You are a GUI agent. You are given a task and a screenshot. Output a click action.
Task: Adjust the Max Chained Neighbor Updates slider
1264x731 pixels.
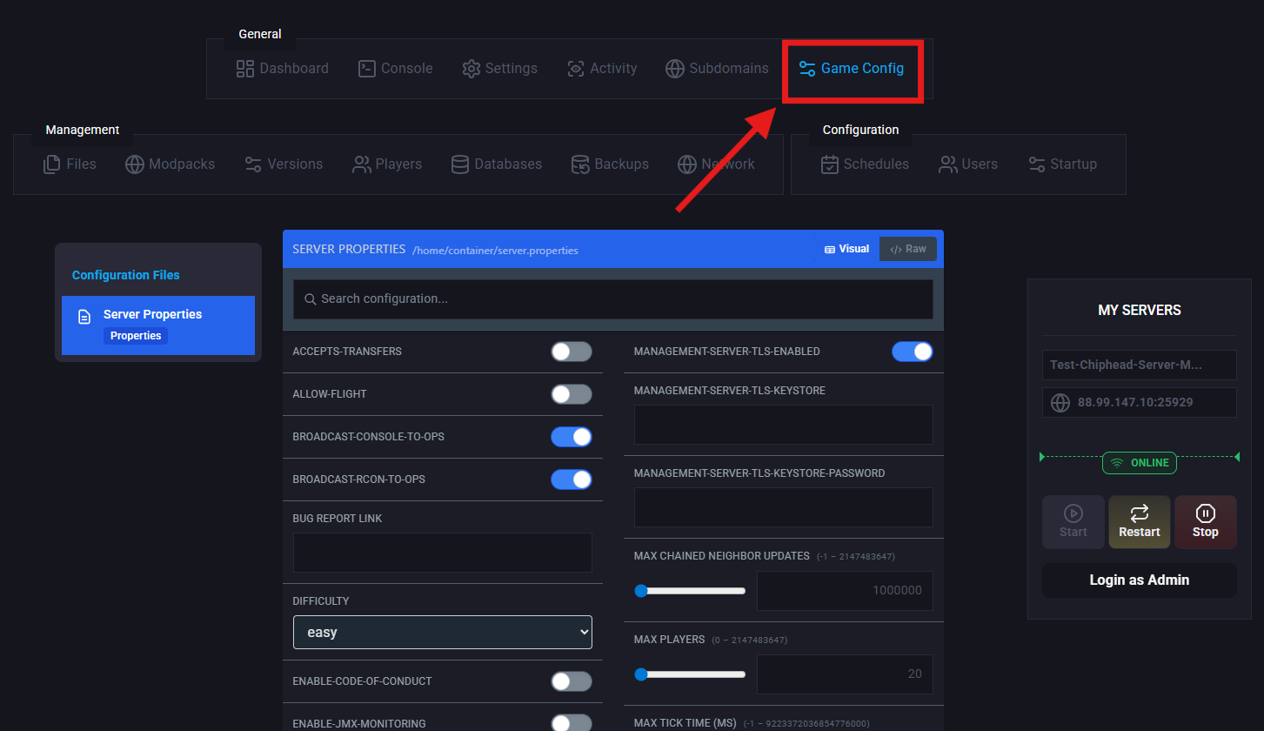(690, 591)
